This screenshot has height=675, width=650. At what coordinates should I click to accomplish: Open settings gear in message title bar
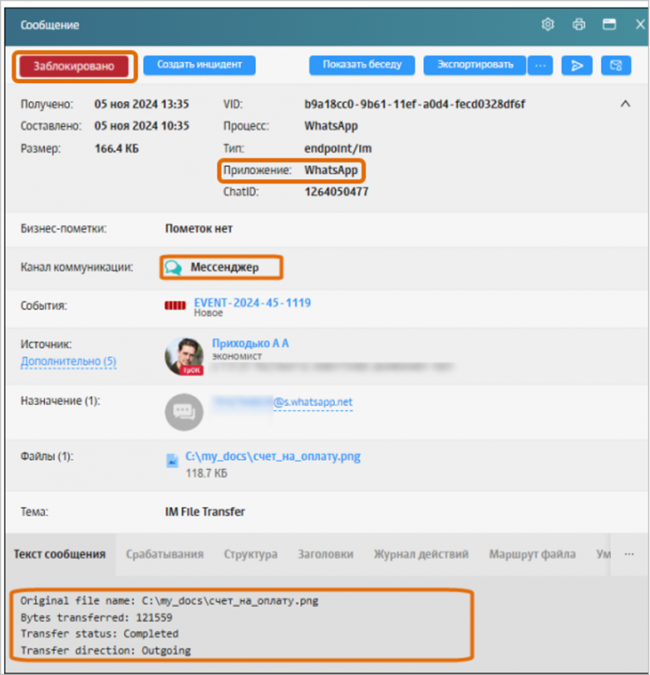pos(547,24)
